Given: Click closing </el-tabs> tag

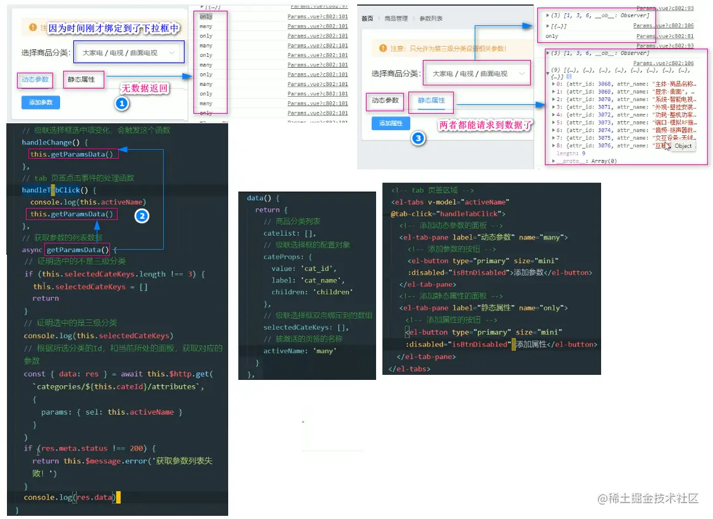Looking at the screenshot, I should tap(409, 369).
